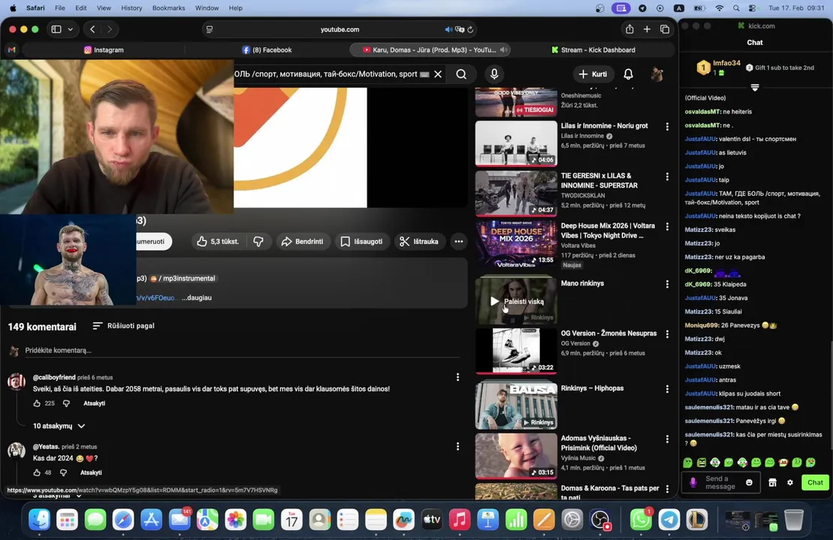
Task: Click the Kick Send a message field
Action: [720, 482]
